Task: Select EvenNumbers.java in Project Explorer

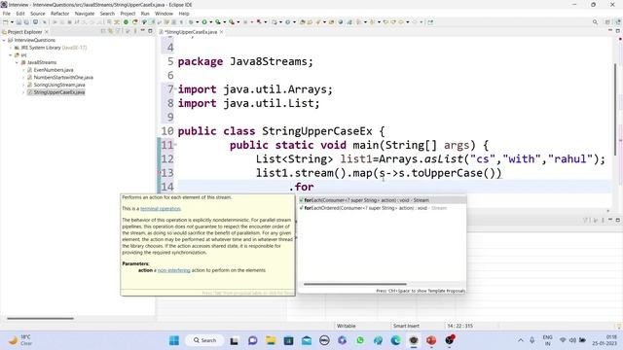Action: (54, 70)
